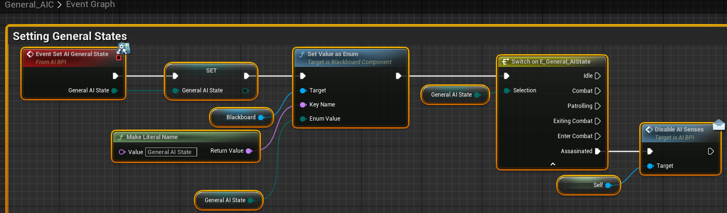Collapse the Switch node's pin list chevron
Viewport: 727px width, 213px height.
click(x=553, y=164)
